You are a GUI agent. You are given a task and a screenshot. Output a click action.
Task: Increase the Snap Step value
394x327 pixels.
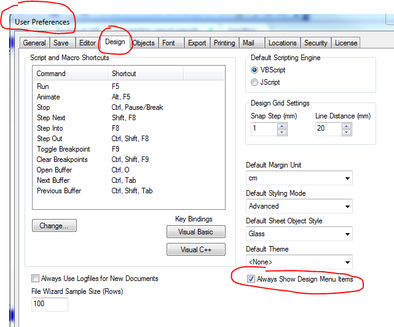tap(282, 126)
